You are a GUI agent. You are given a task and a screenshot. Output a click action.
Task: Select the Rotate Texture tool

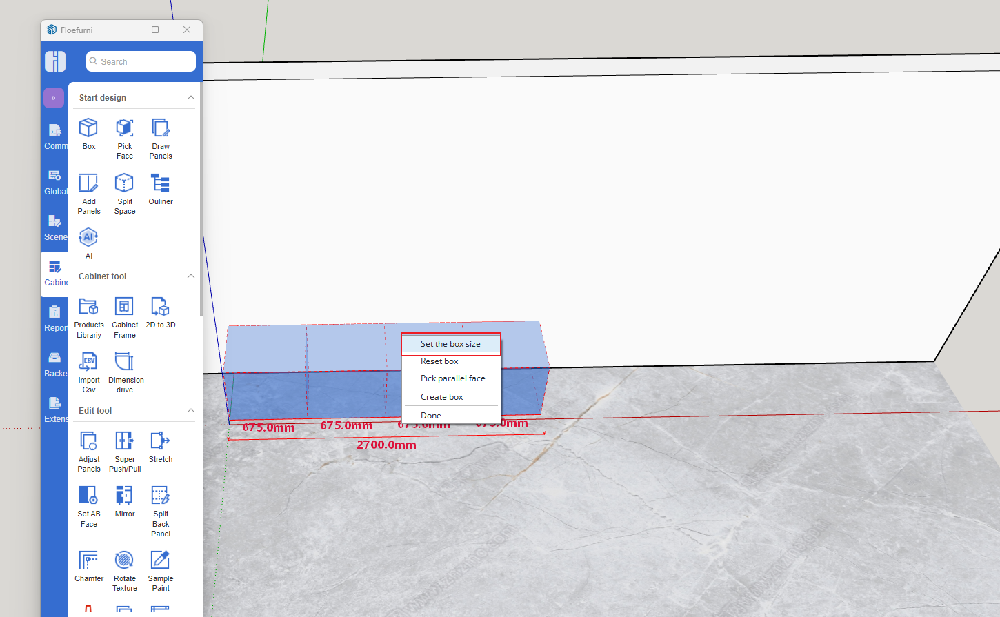pyautogui.click(x=124, y=560)
